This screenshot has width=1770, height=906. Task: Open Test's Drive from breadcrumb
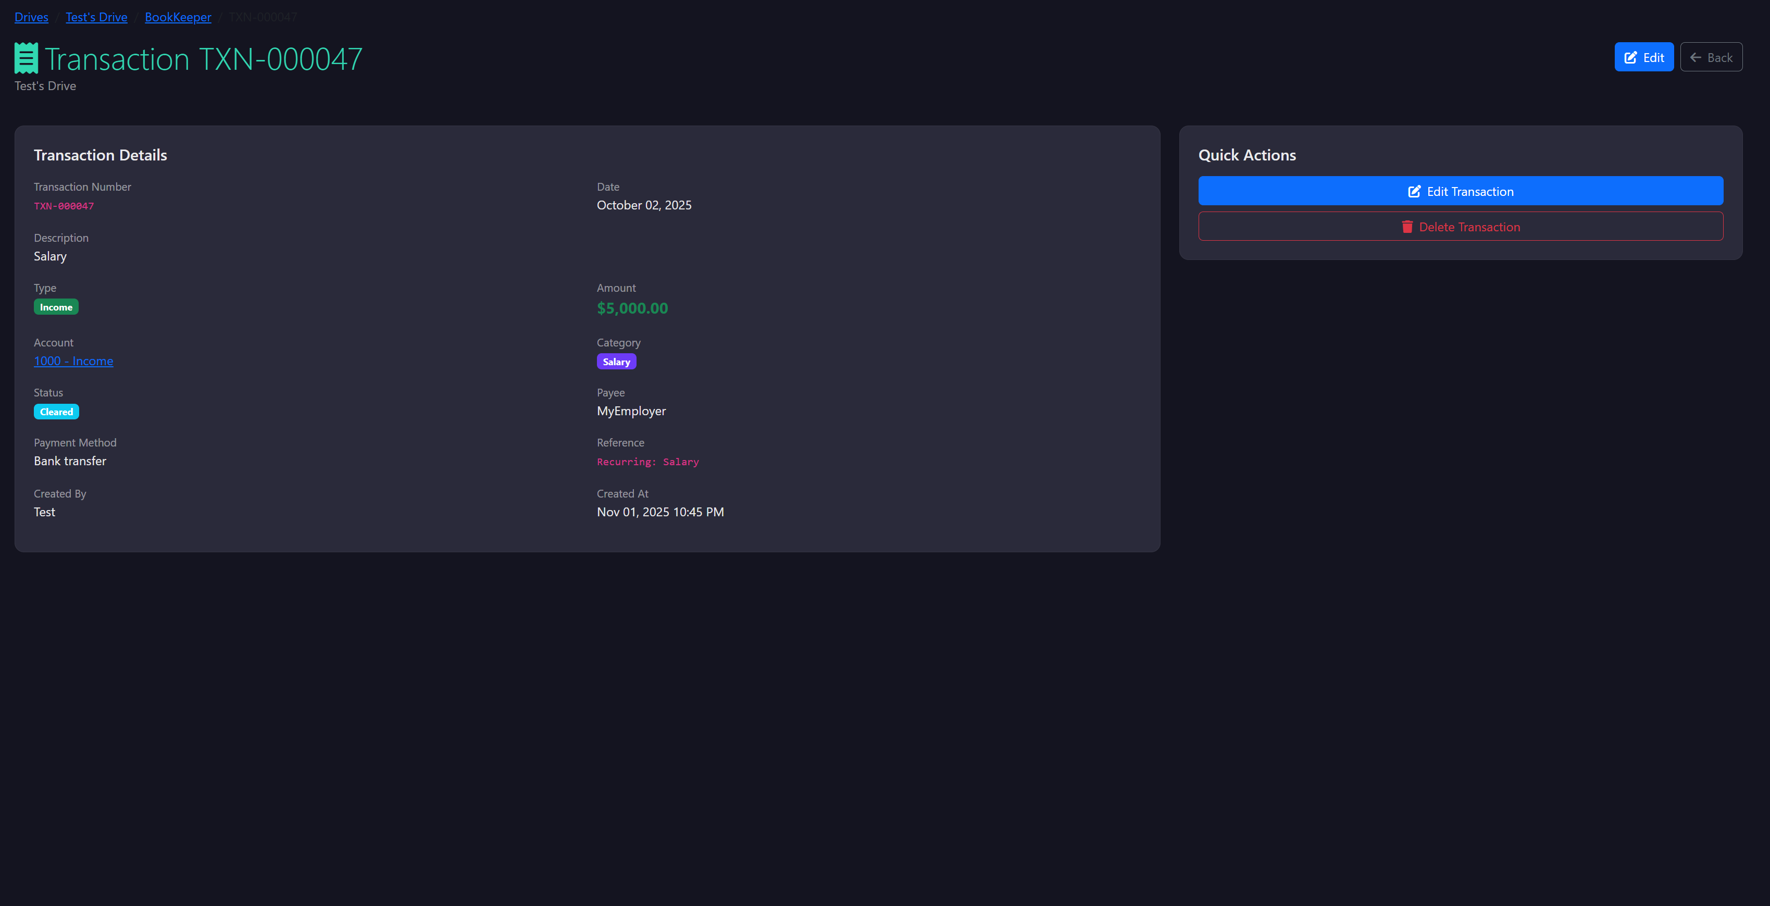coord(96,17)
